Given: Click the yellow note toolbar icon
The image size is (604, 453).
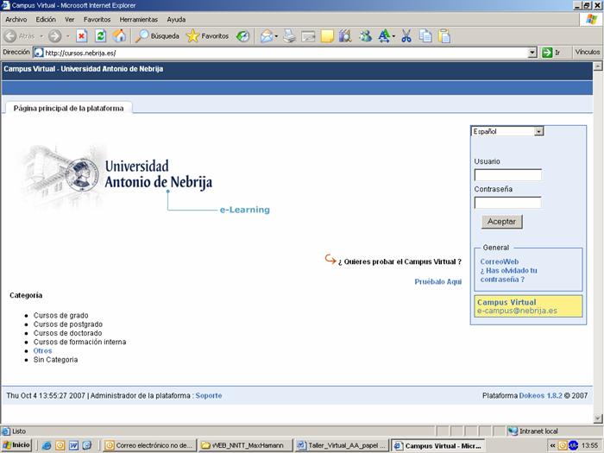Looking at the screenshot, I should pos(327,36).
